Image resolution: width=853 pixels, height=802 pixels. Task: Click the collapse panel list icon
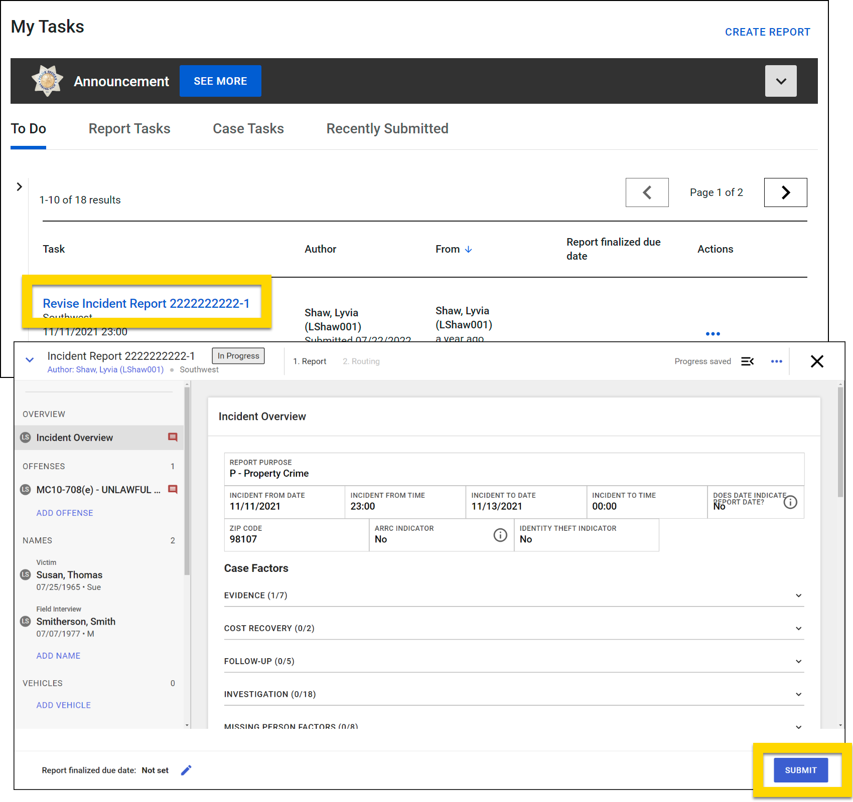click(747, 361)
